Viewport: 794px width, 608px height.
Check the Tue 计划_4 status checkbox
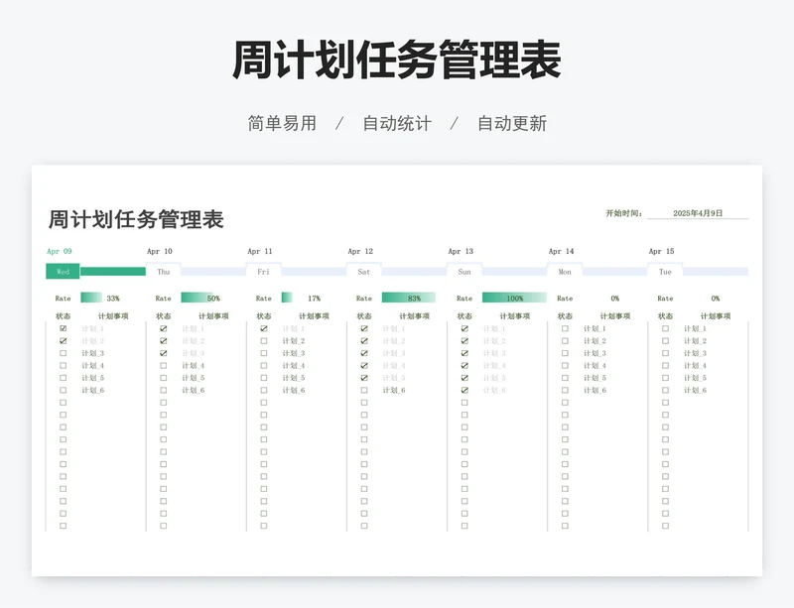tap(665, 366)
